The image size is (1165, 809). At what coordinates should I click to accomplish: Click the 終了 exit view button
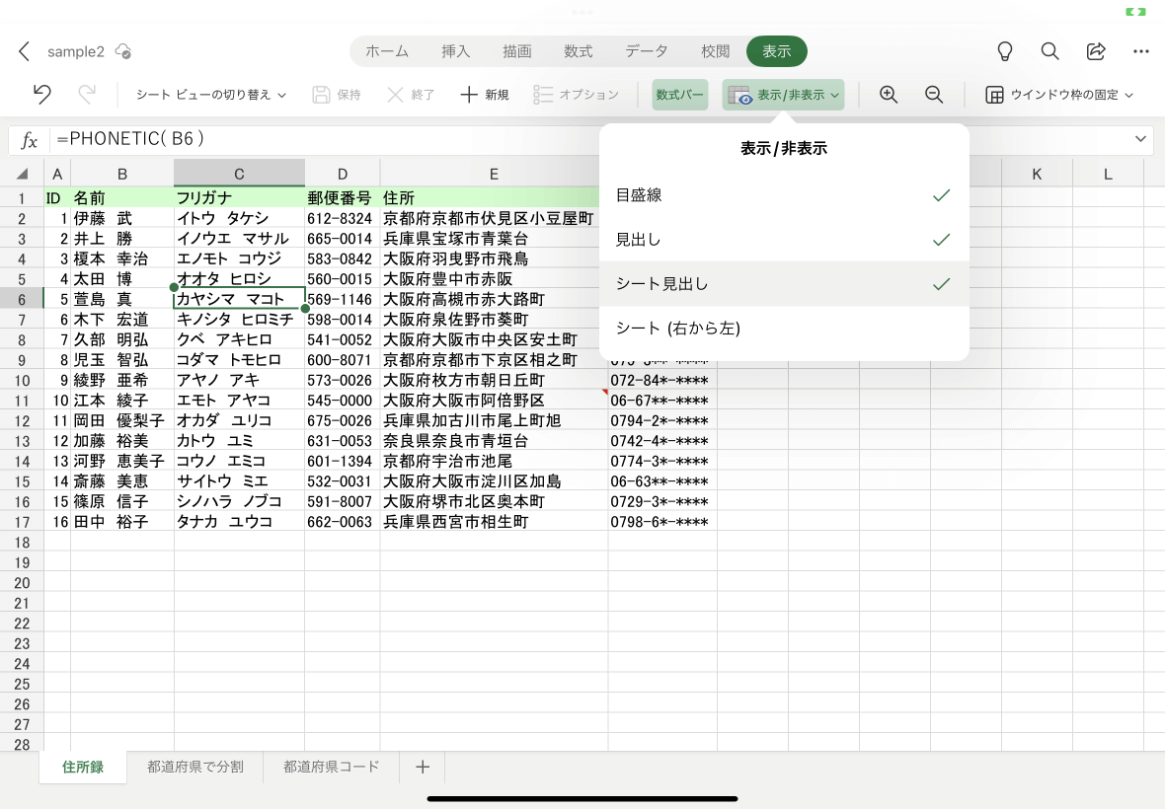[411, 95]
